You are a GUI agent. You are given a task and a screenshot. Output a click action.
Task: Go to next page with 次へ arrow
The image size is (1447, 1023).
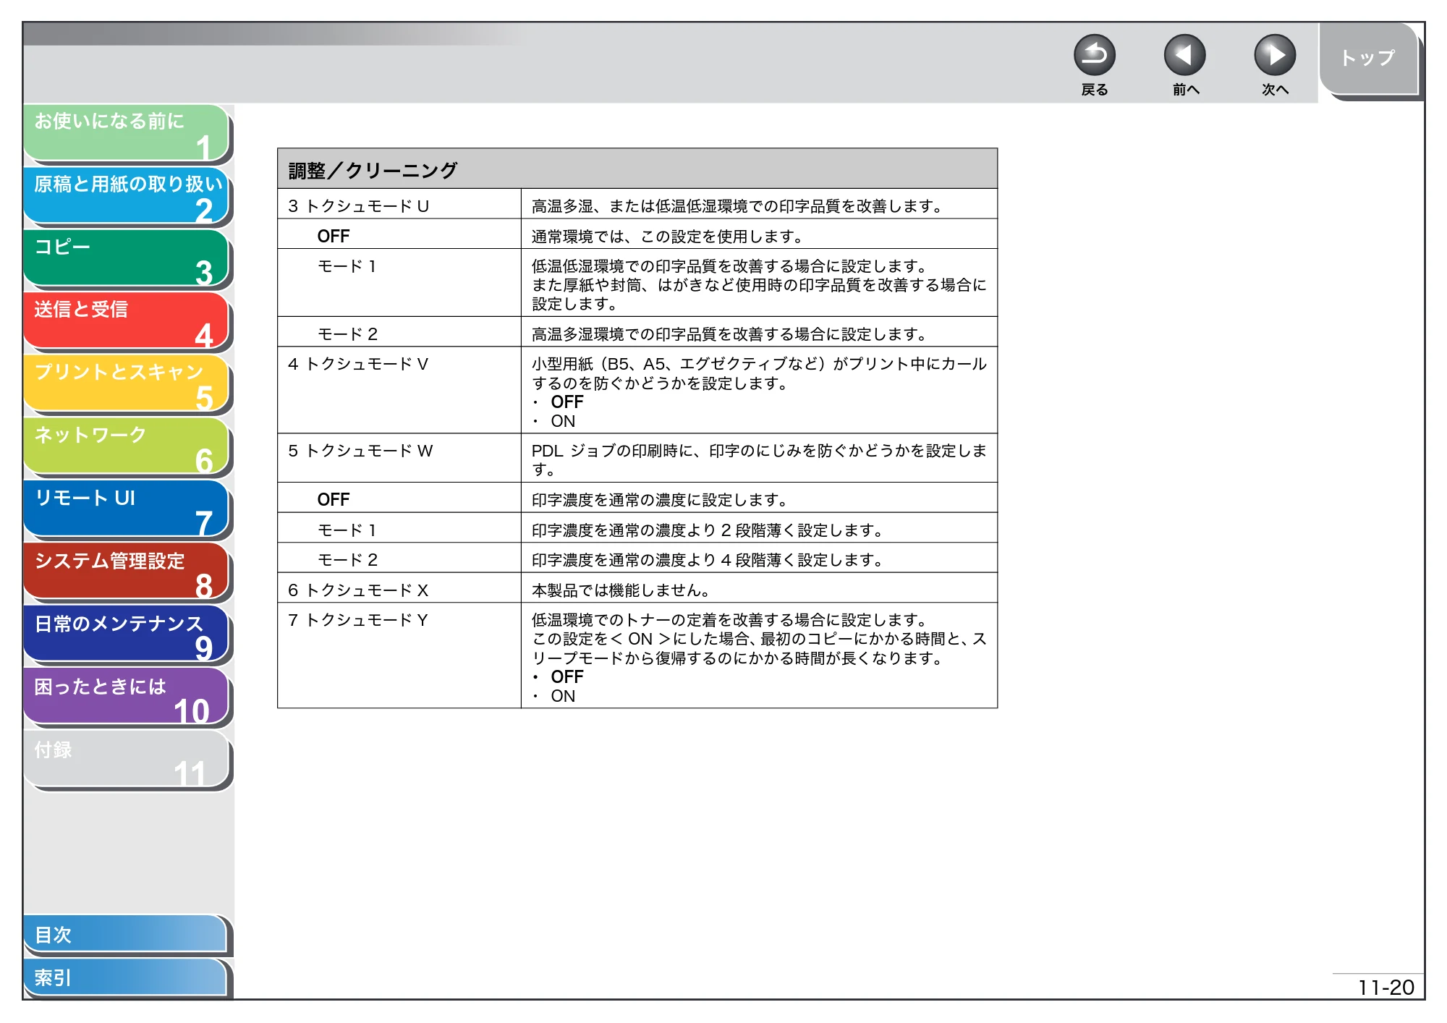(1274, 55)
